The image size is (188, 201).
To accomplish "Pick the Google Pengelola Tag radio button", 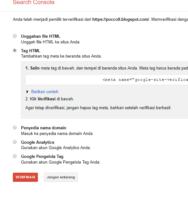I will coord(15,156).
